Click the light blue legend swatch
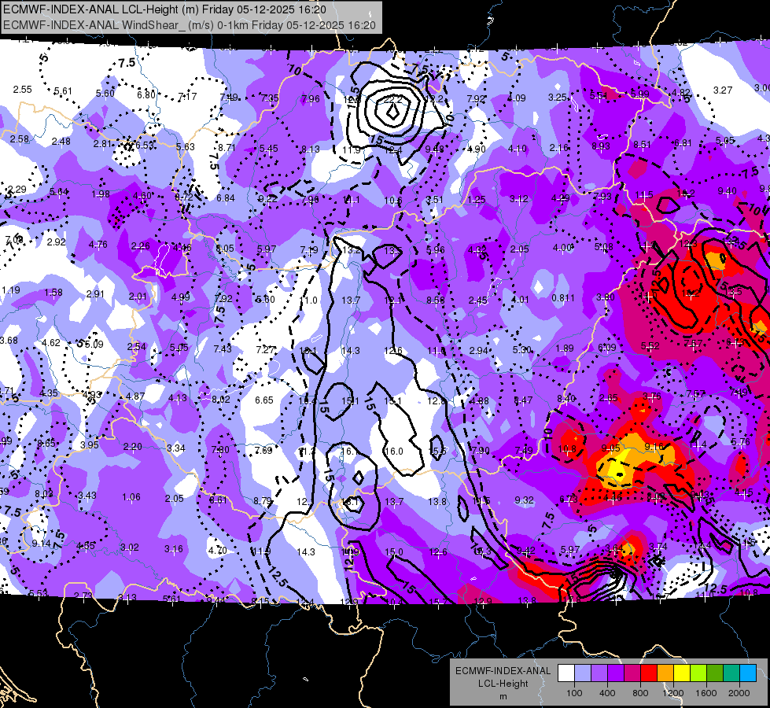 (x=583, y=673)
